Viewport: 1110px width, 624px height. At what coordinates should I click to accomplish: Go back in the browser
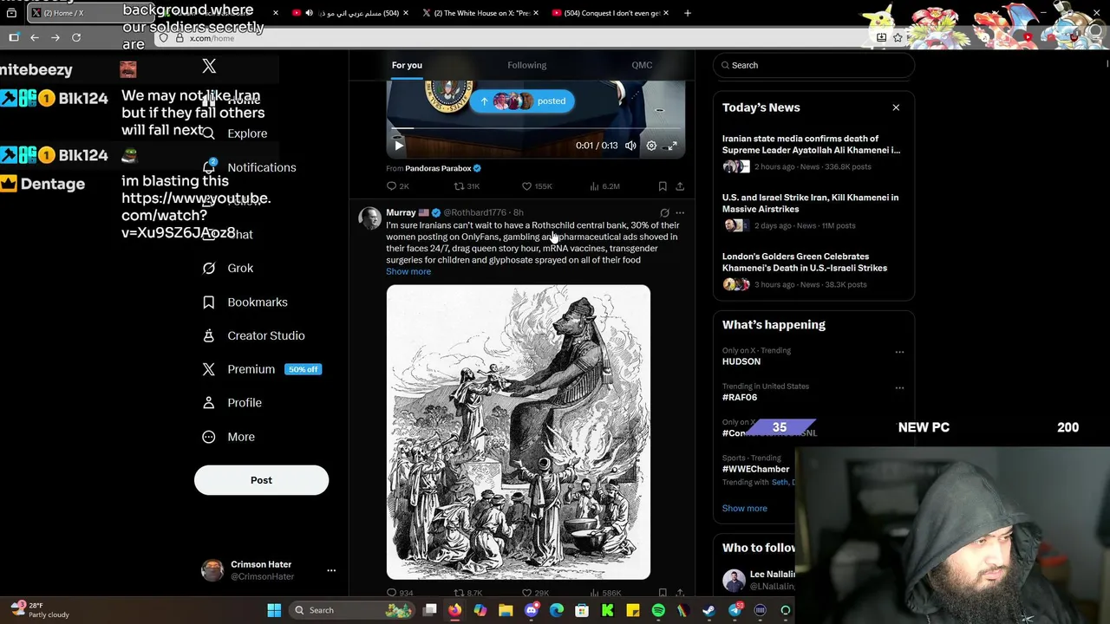35,37
